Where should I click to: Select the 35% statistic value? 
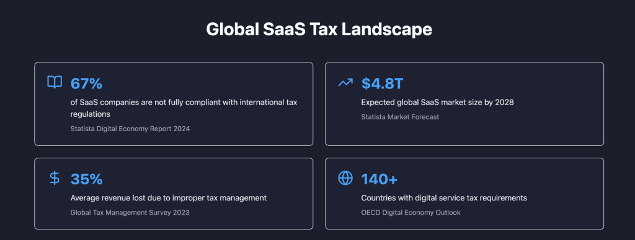tap(86, 179)
